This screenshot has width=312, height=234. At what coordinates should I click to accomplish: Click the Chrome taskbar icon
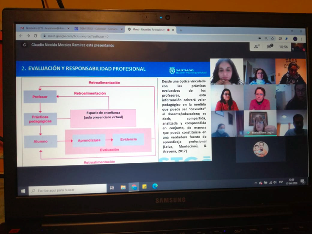134,187
